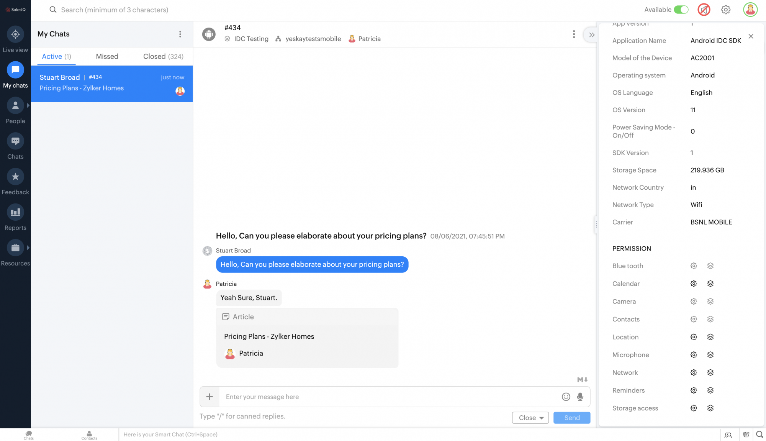Click the Calendar permission gear icon
Image resolution: width=766 pixels, height=441 pixels.
(x=694, y=284)
